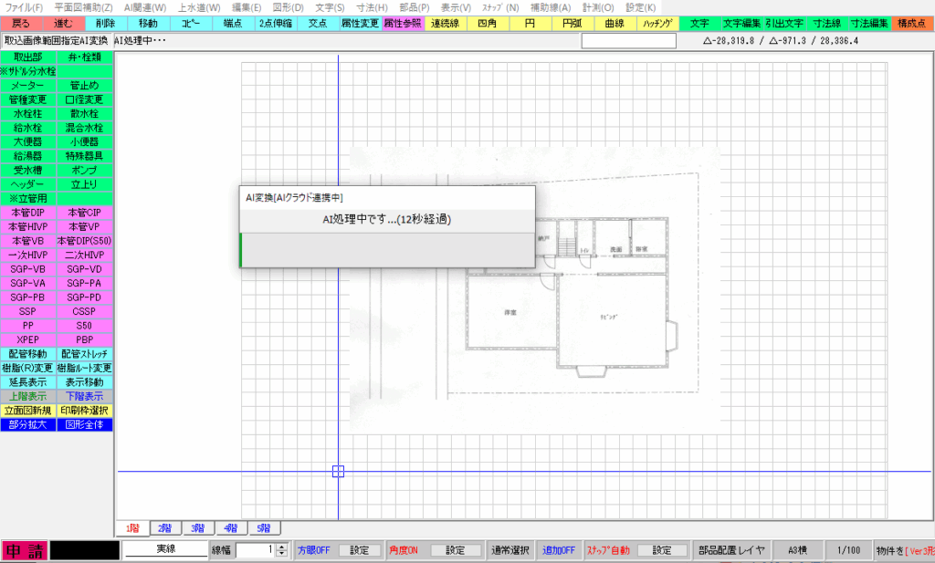Toggle the 角度ON angle constraint
Viewport: 935px width, 563px height.
[404, 550]
